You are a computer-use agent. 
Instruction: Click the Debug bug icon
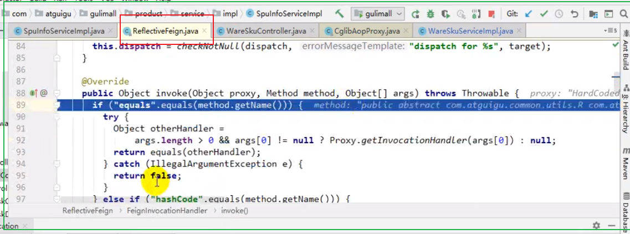pyautogui.click(x=430, y=14)
